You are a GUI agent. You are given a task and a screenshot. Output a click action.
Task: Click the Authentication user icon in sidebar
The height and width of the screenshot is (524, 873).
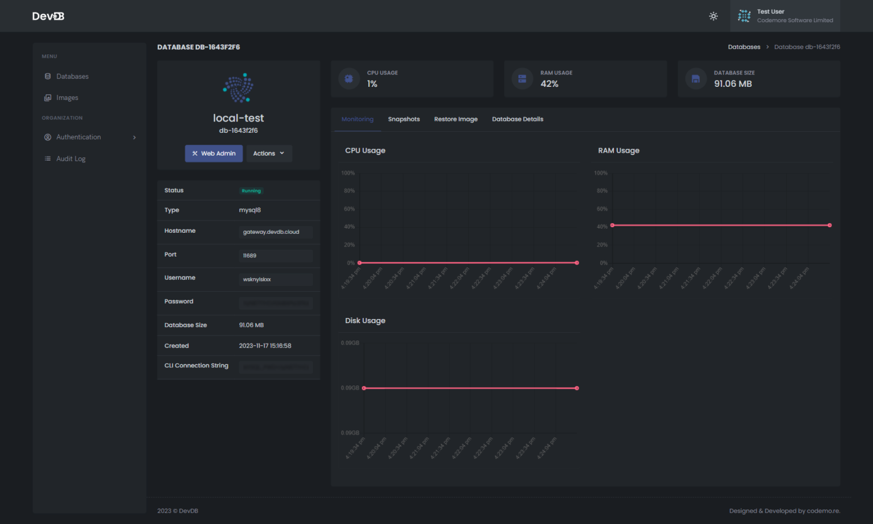tap(48, 137)
